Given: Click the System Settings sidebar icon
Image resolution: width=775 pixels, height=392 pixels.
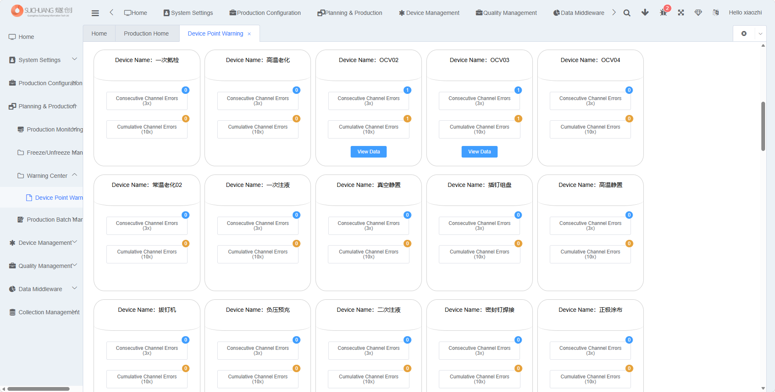Looking at the screenshot, I should coord(12,60).
